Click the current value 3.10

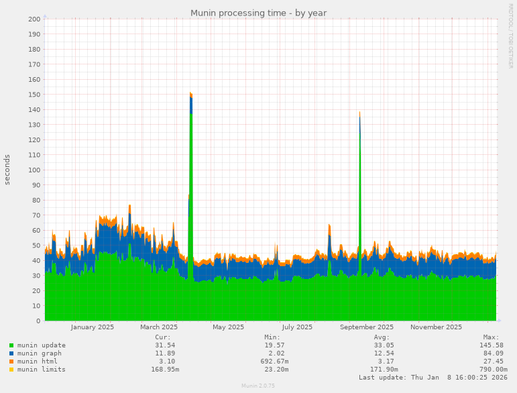click(x=167, y=361)
